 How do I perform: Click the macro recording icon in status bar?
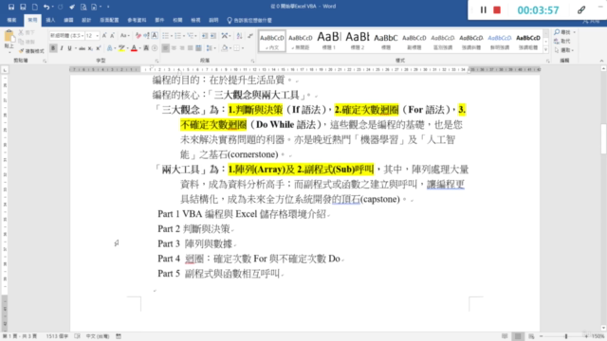coord(119,336)
